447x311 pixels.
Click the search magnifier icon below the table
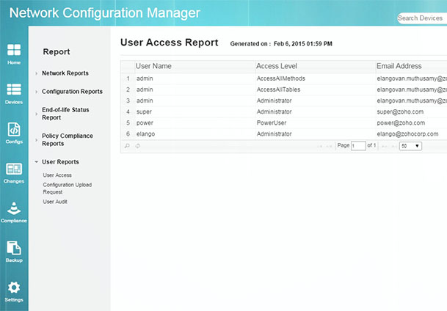[x=127, y=146]
